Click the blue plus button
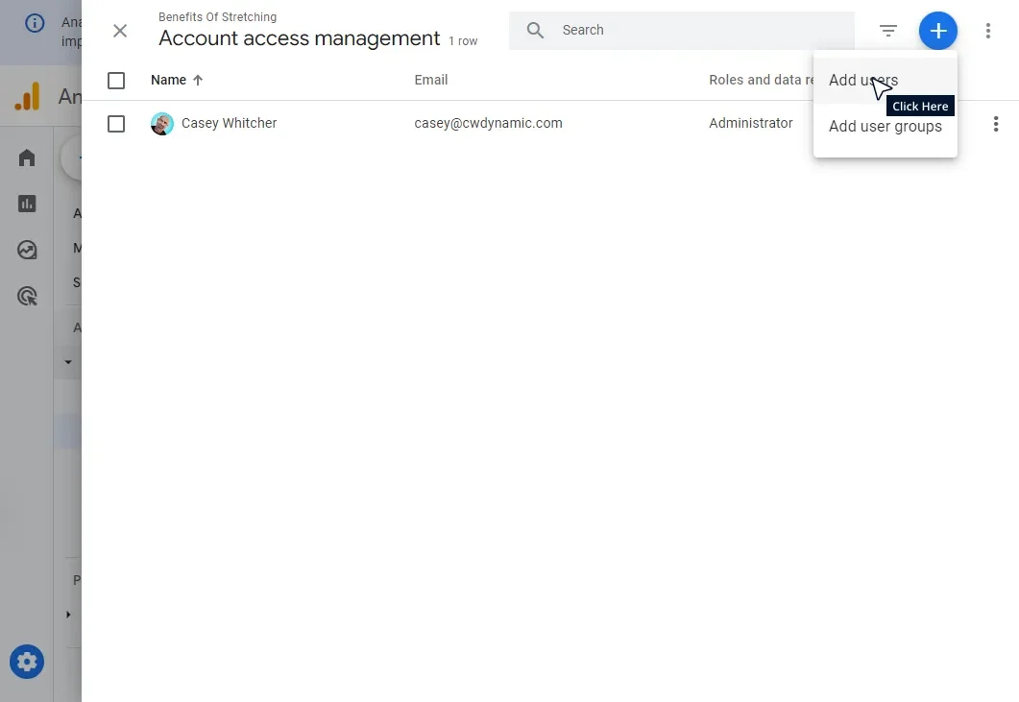The width and height of the screenshot is (1019, 702). coord(938,30)
